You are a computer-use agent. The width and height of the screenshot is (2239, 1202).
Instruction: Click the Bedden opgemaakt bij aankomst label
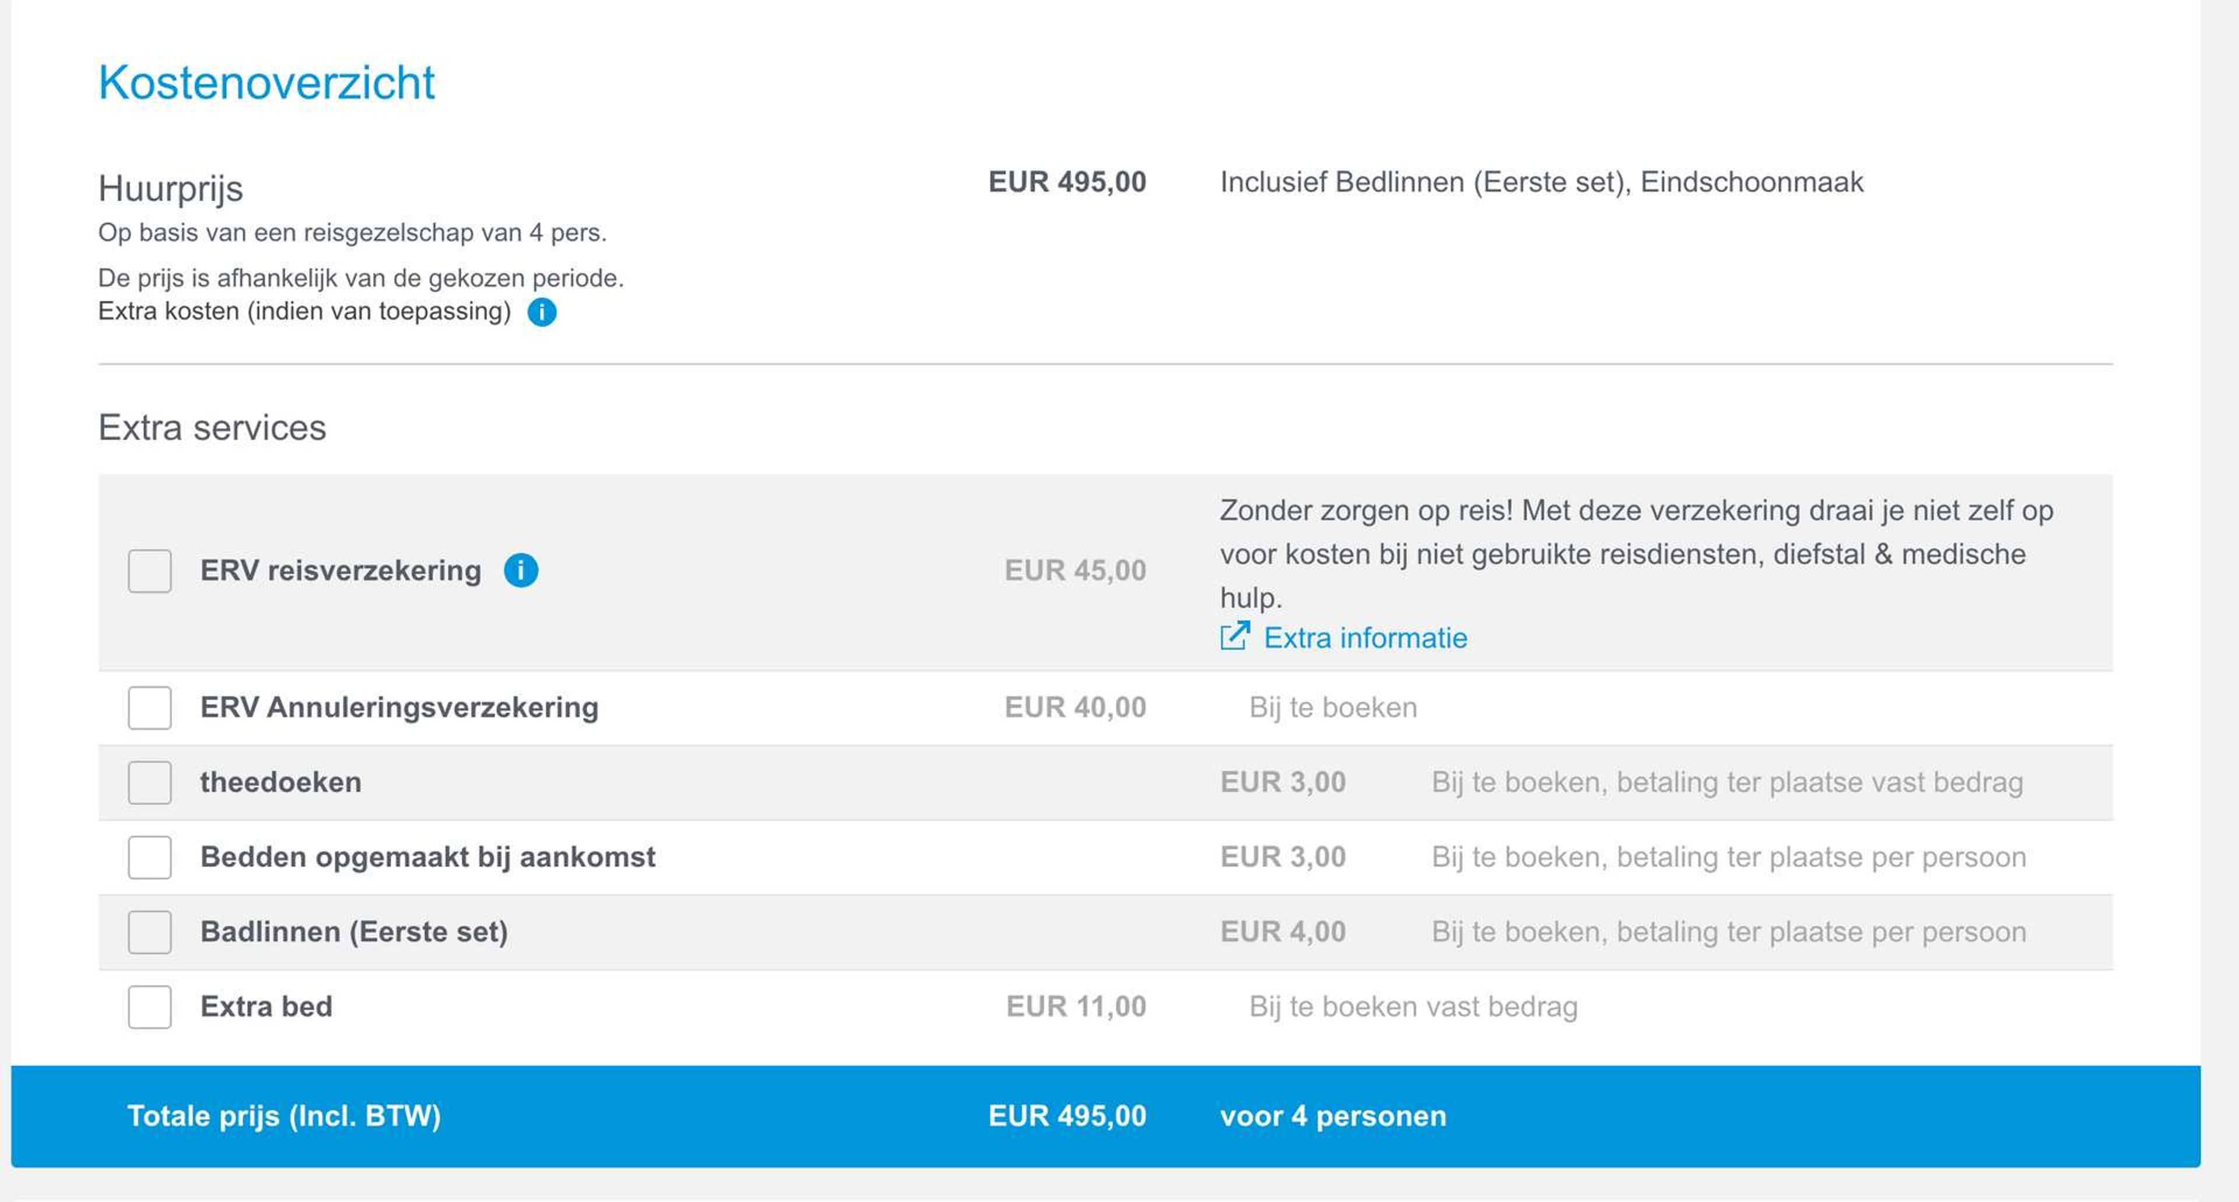pyautogui.click(x=427, y=857)
